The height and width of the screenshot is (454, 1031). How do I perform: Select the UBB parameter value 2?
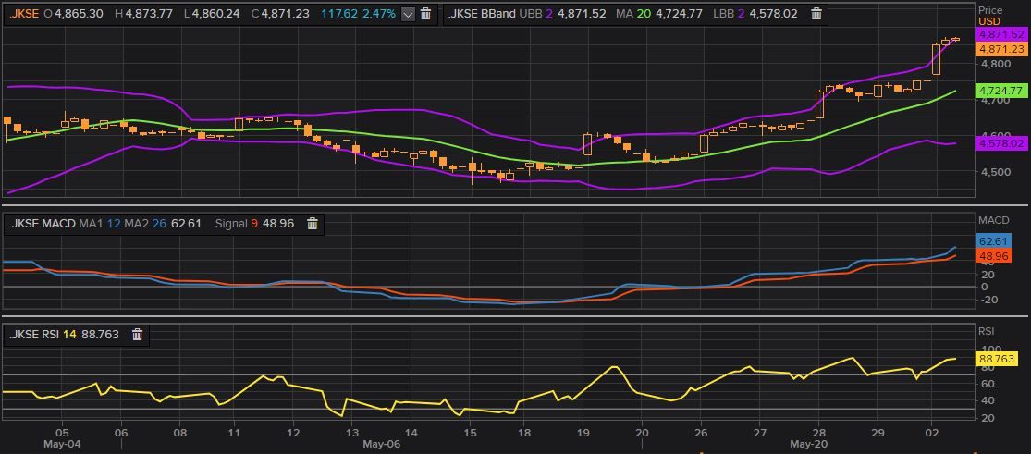tap(551, 13)
